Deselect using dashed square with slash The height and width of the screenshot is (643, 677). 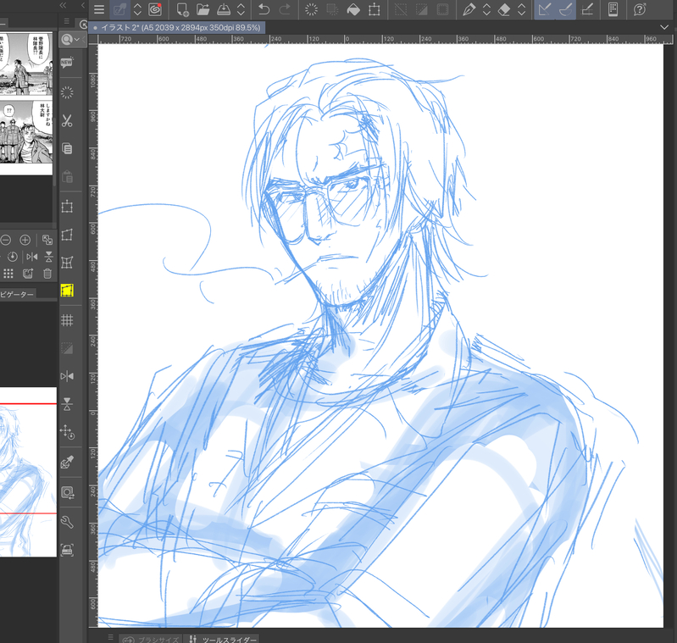point(401,9)
